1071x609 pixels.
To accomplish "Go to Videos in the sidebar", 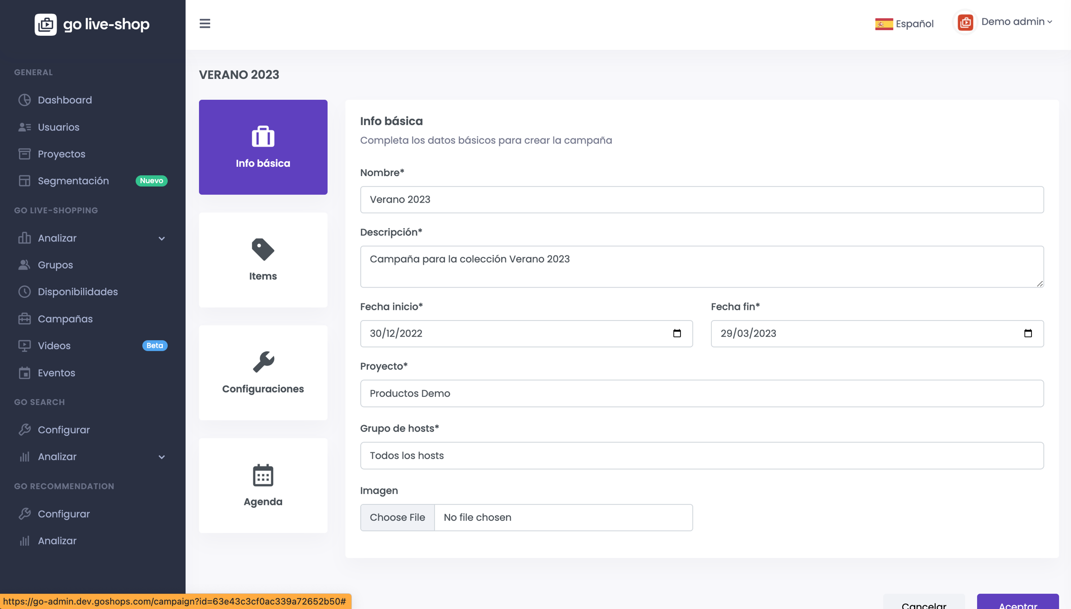I will click(x=54, y=346).
